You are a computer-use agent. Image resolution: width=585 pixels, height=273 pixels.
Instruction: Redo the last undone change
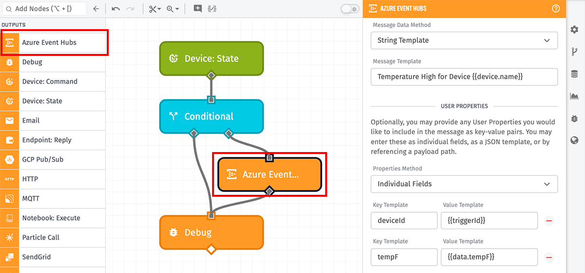coord(130,9)
